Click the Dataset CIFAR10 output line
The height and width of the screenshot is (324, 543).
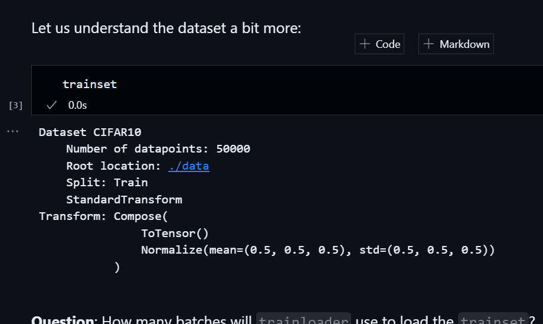click(90, 132)
